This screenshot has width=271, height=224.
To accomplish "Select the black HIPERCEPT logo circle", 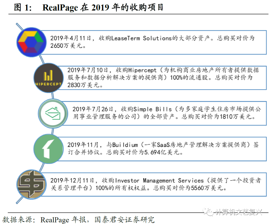I will coord(48,78).
